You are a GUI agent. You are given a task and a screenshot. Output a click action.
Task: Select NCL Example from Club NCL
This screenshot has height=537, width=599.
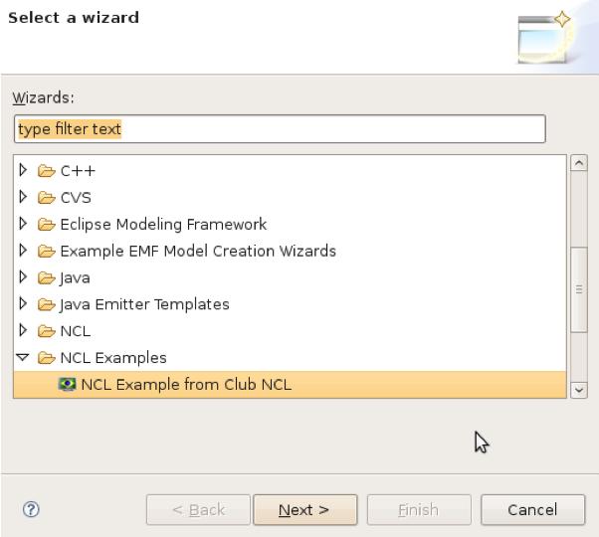pyautogui.click(x=179, y=385)
